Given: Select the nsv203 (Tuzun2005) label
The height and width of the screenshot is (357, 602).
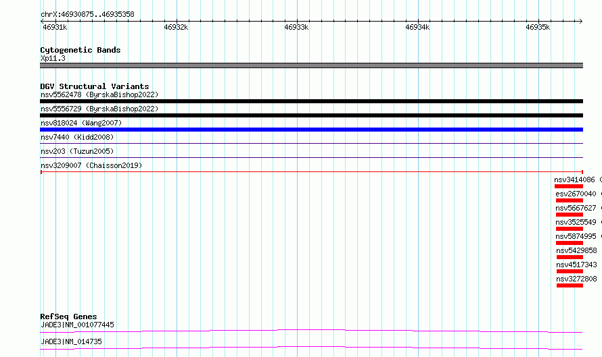Looking at the screenshot, I should (77, 151).
